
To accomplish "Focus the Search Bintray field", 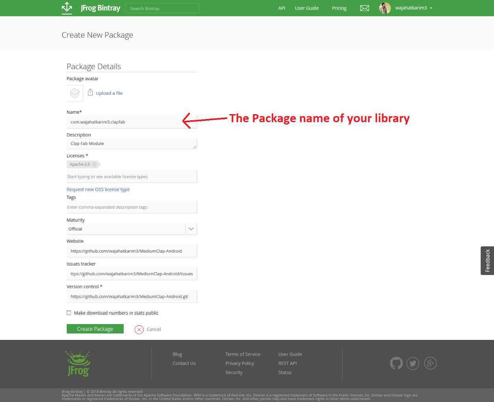I will coord(162,8).
